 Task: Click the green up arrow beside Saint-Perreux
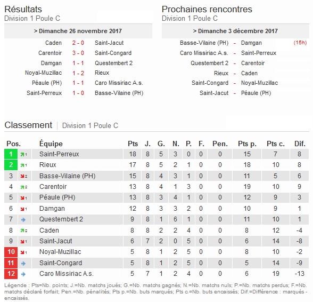22,155
